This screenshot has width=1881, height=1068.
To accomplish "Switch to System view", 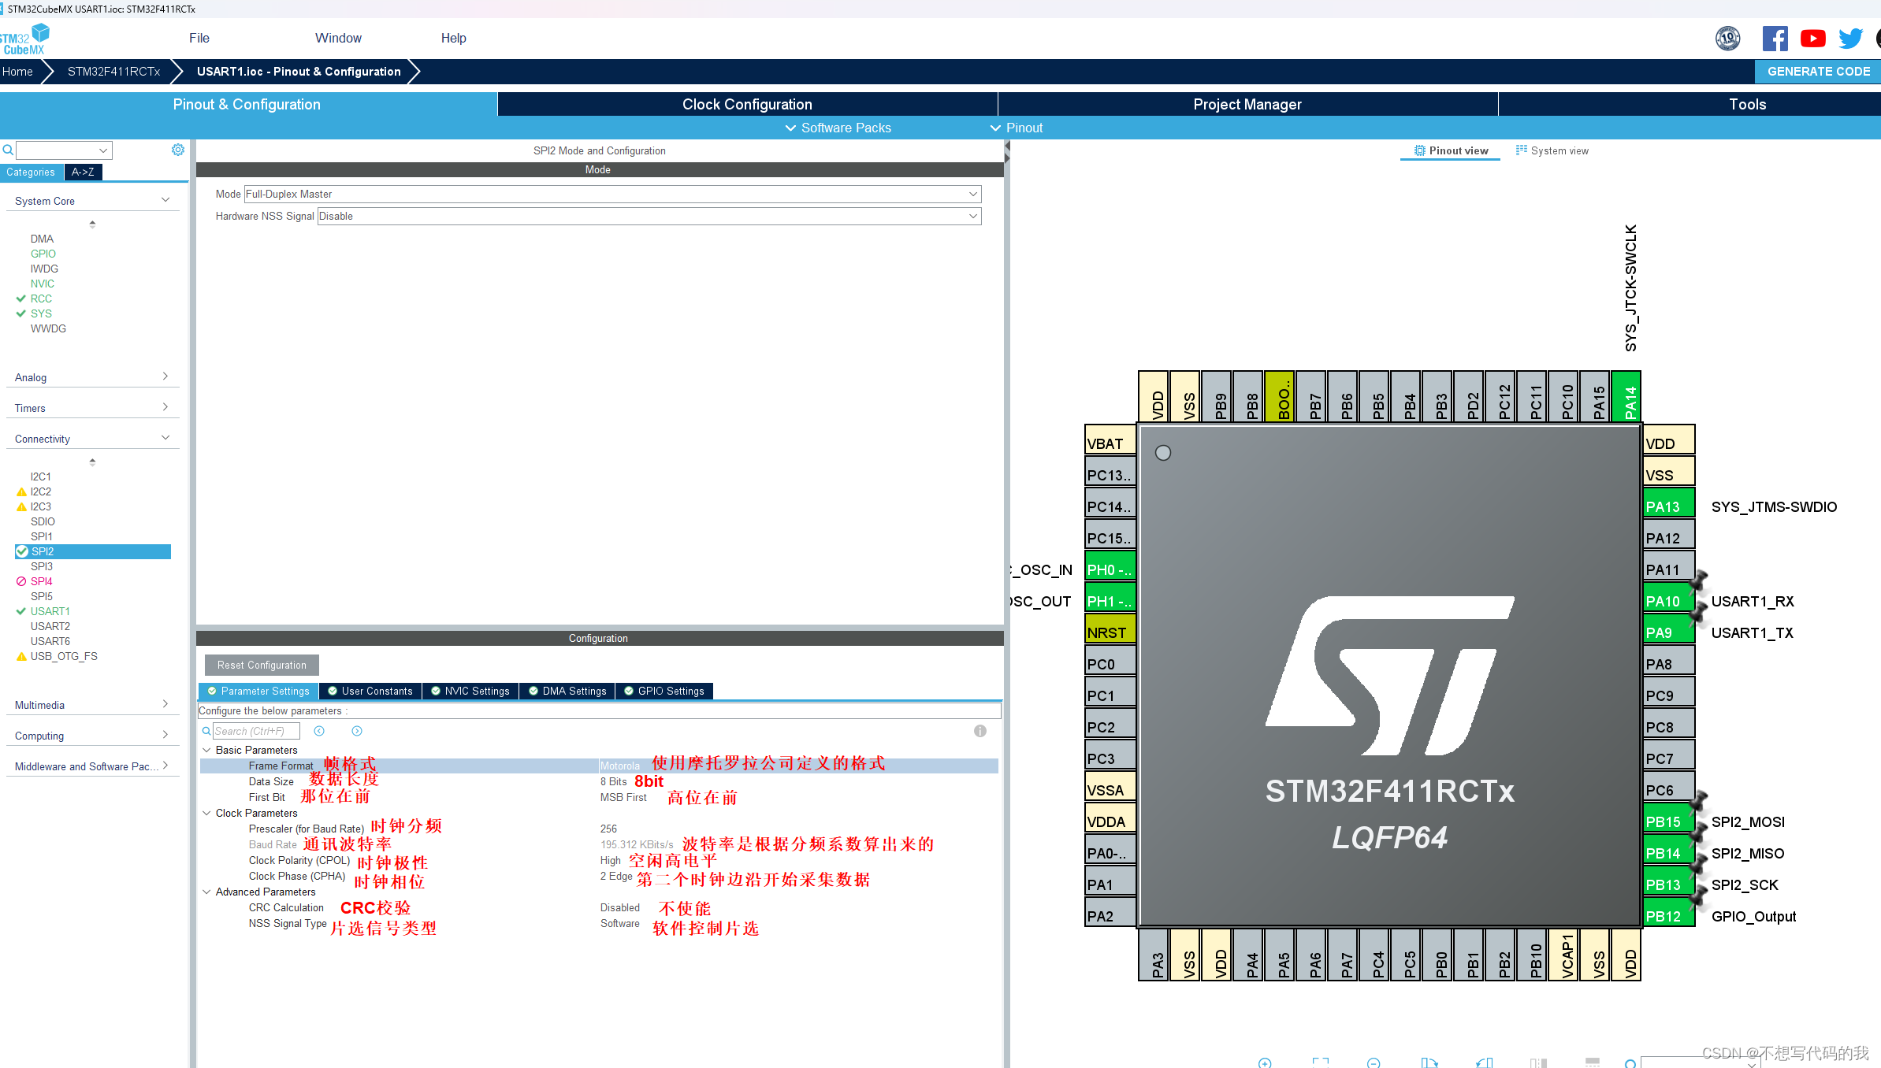I will (1552, 150).
